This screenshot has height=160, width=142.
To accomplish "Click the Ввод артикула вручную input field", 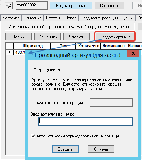I will pyautogui.click(x=85, y=121).
